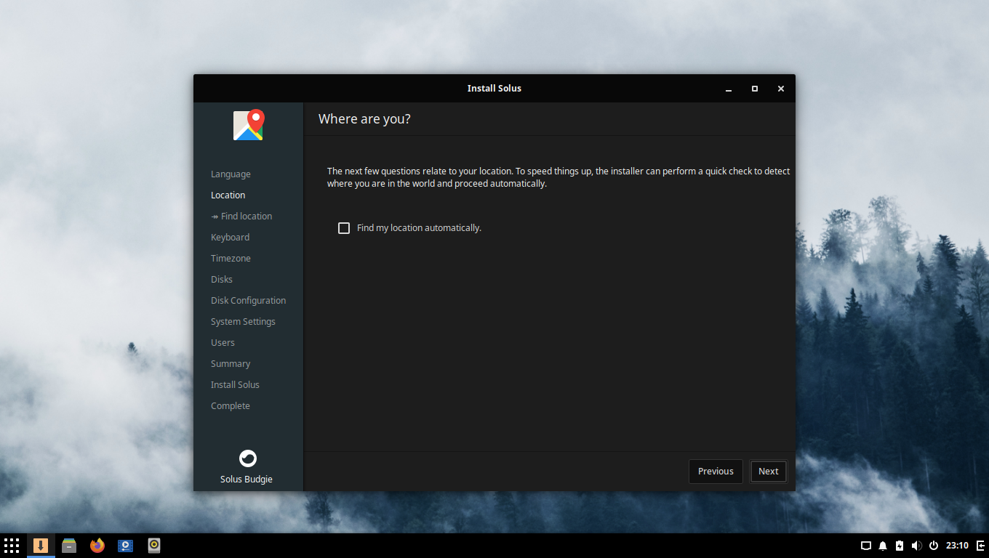Image resolution: width=989 pixels, height=558 pixels.
Task: Click the Previous button
Action: pos(716,472)
